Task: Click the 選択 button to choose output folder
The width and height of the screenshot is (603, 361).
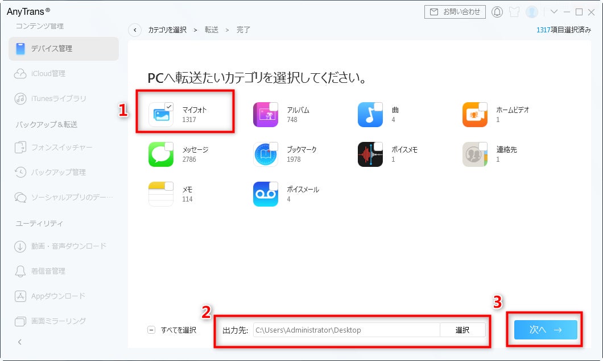Action: coord(462,330)
